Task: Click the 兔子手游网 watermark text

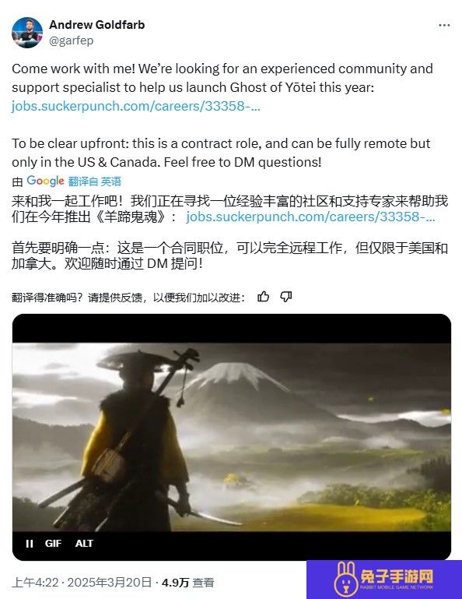Action: coord(397,576)
